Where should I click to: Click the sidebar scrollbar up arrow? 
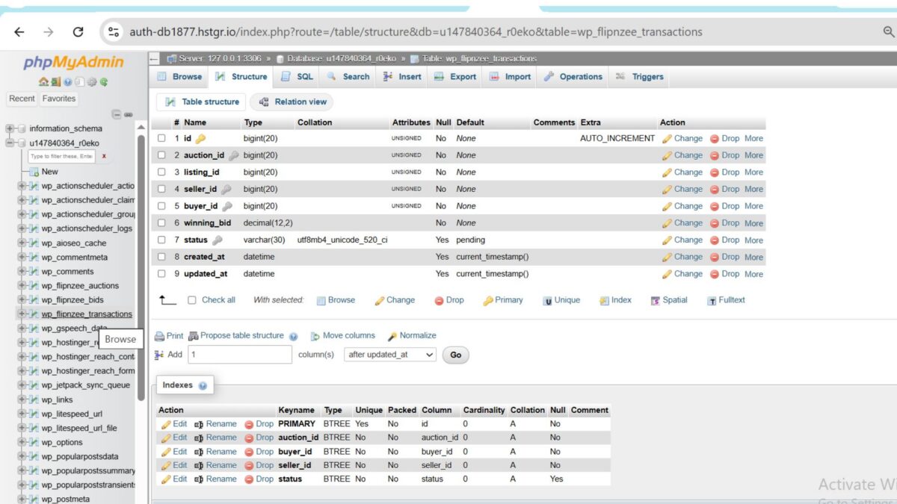tap(141, 128)
